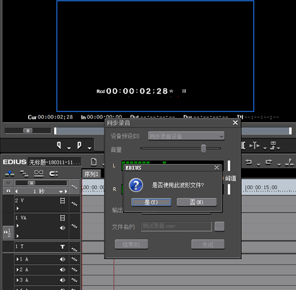Toggle sync lock on 1 VA track
The width and height of the screenshot is (296, 290).
[x=74, y=226]
